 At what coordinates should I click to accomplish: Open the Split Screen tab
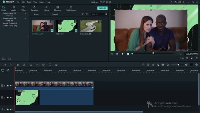click(71, 8)
